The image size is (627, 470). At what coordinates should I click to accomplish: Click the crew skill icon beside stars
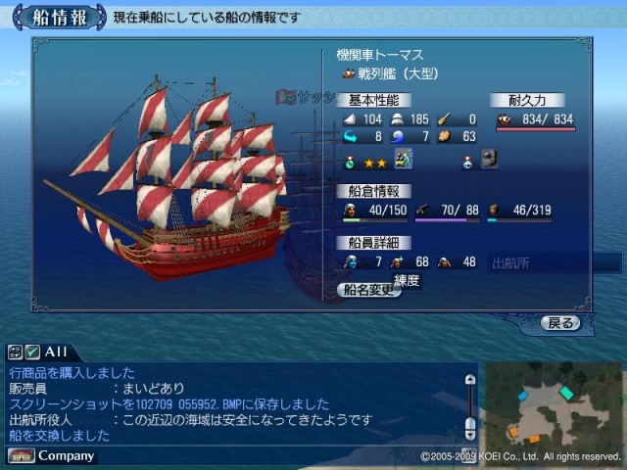(404, 159)
